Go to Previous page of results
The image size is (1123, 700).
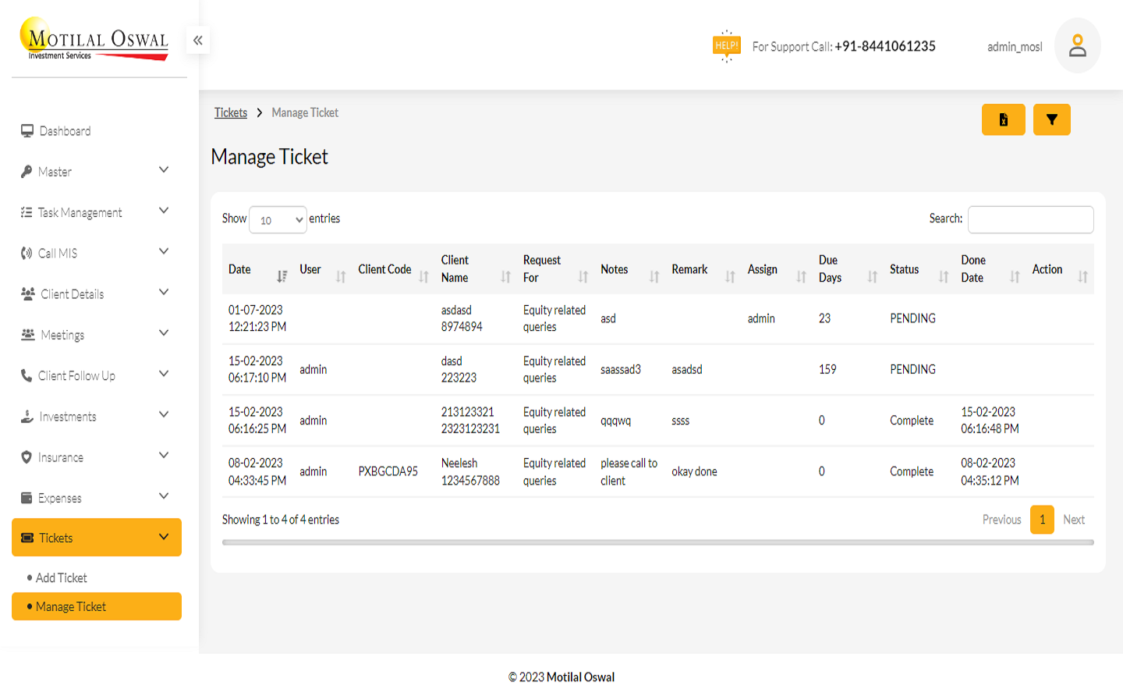[x=1001, y=520]
